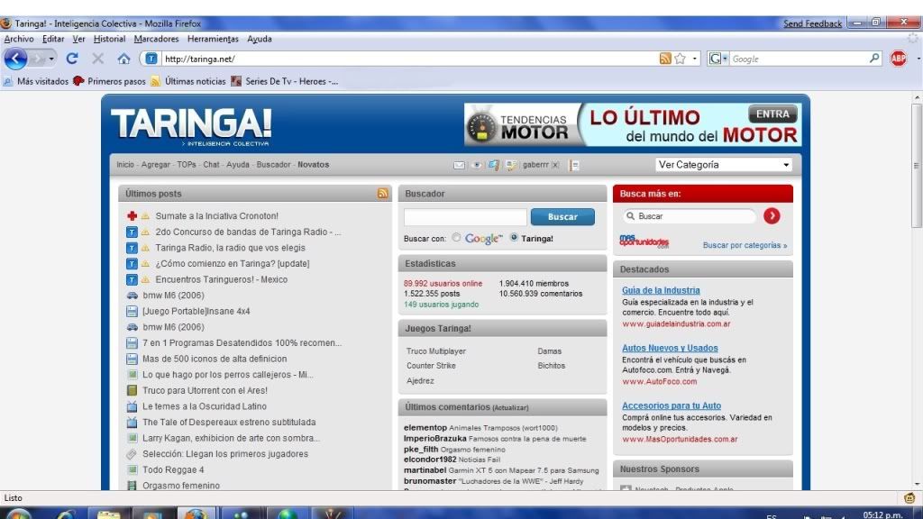This screenshot has height=519, width=923.
Task: Click the Taringa site identity icon in address bar
Action: [x=151, y=59]
